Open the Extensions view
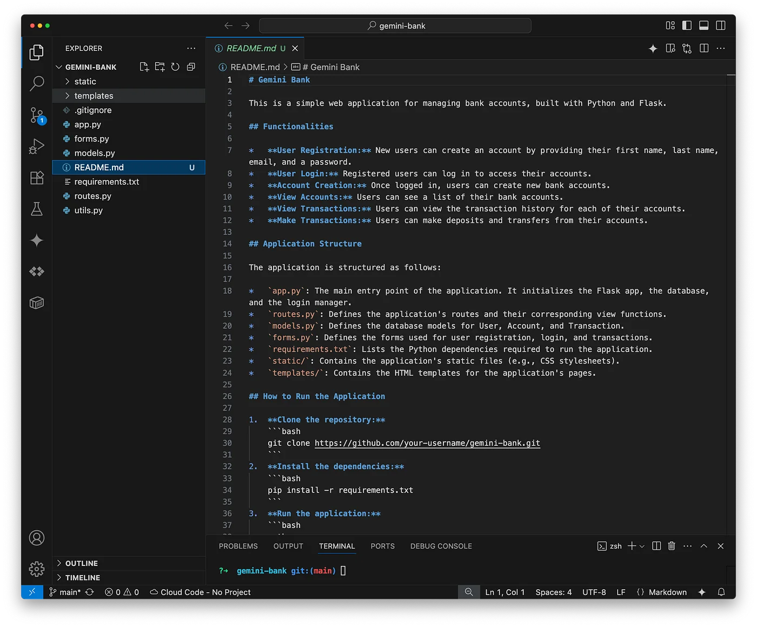This screenshot has height=627, width=757. pyautogui.click(x=37, y=178)
